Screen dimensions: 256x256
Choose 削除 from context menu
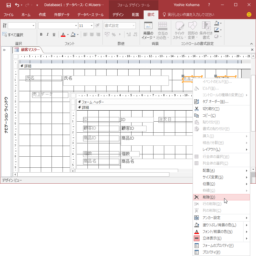[221, 197]
